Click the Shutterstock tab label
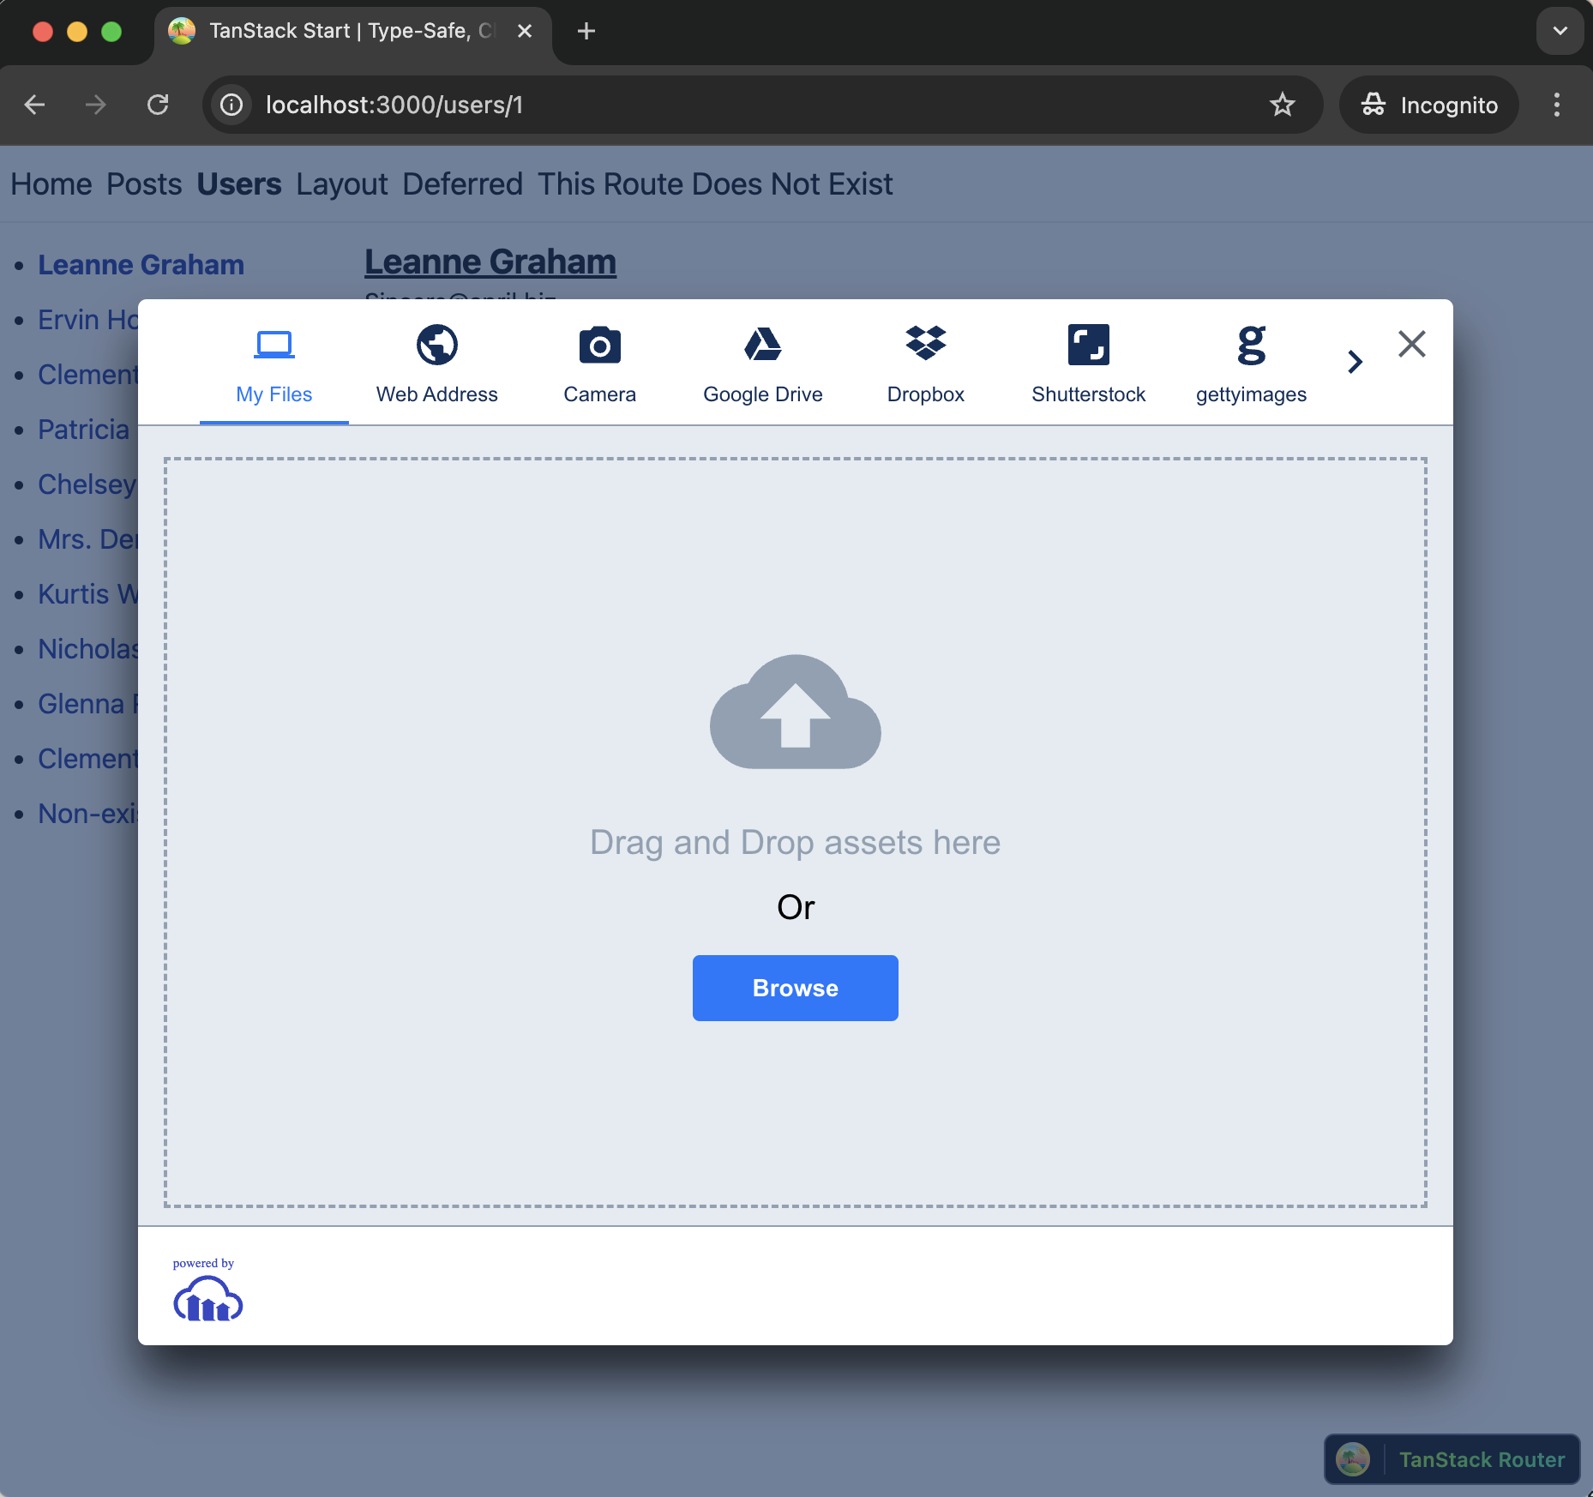This screenshot has width=1593, height=1497. (x=1089, y=394)
